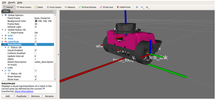
Task: Expand the Grid display item
Action: (2, 35)
